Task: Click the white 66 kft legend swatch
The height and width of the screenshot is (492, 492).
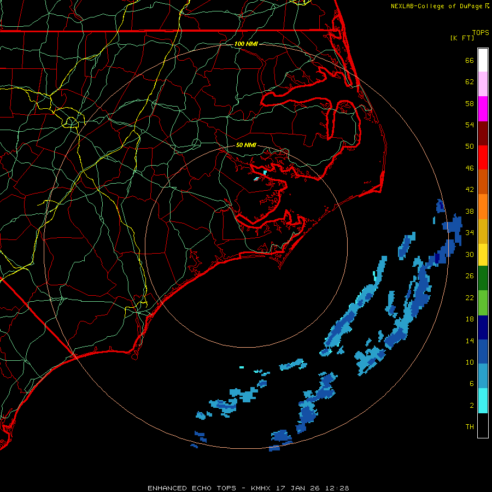Action: 483,60
